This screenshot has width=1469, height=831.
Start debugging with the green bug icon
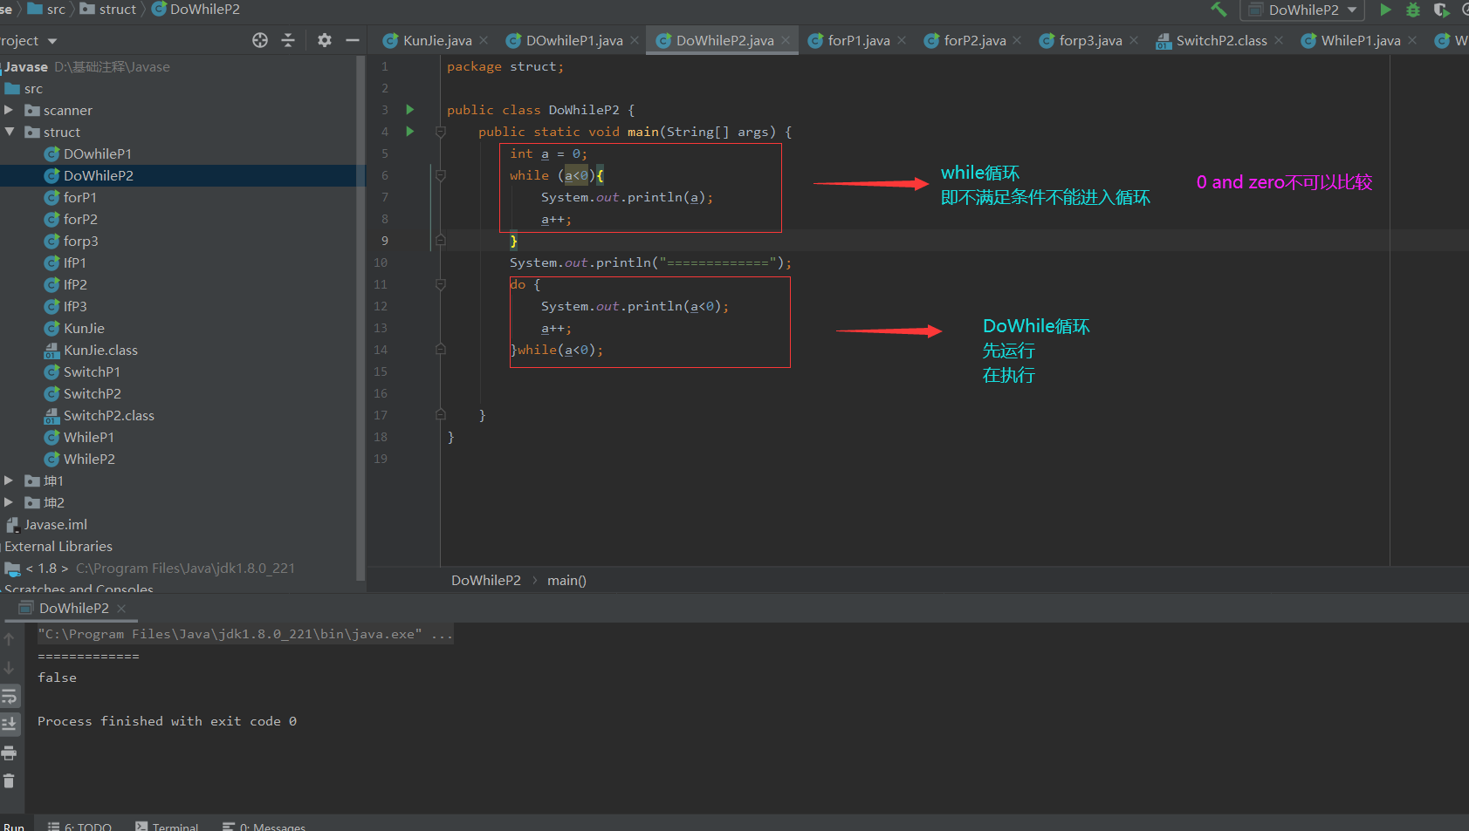coord(1413,10)
